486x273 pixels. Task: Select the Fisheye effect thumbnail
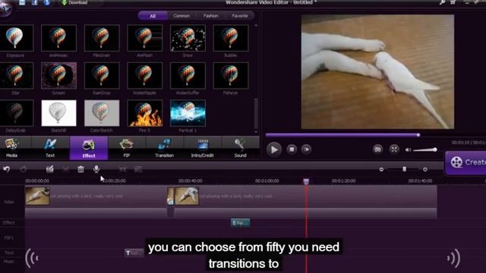pos(231,76)
